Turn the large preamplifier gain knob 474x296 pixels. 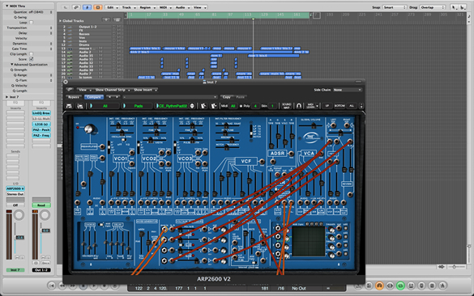point(89,129)
